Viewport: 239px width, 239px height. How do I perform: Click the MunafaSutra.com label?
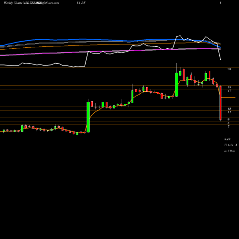tap(47, 3)
